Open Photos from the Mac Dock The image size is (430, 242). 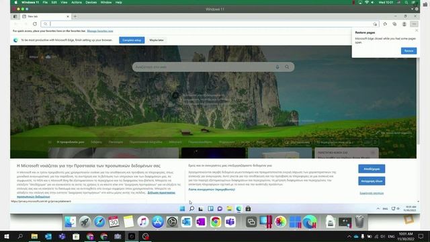tap(280, 222)
